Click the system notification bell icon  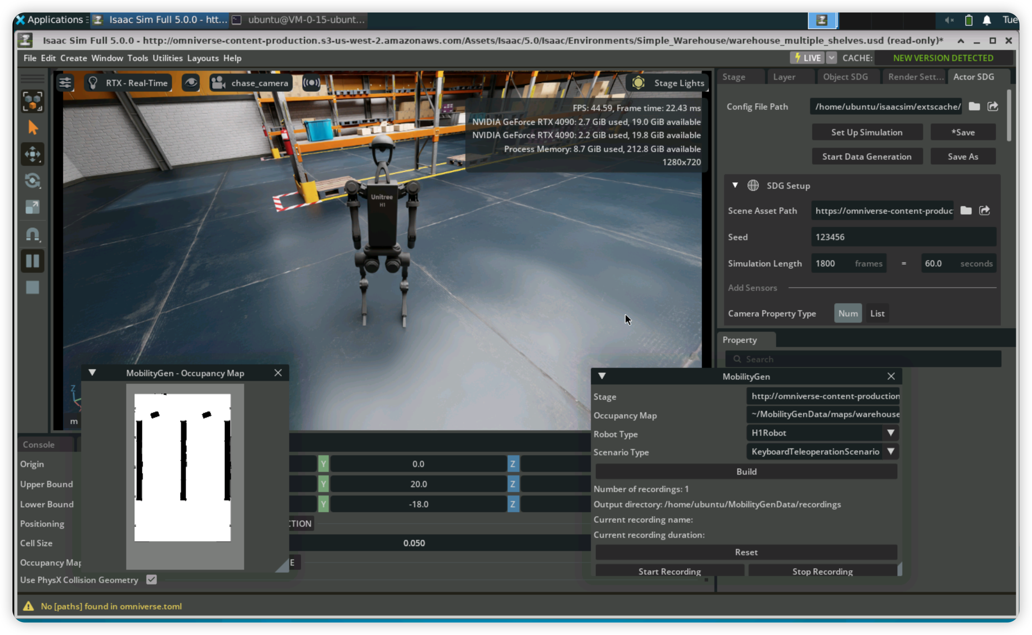pos(987,20)
